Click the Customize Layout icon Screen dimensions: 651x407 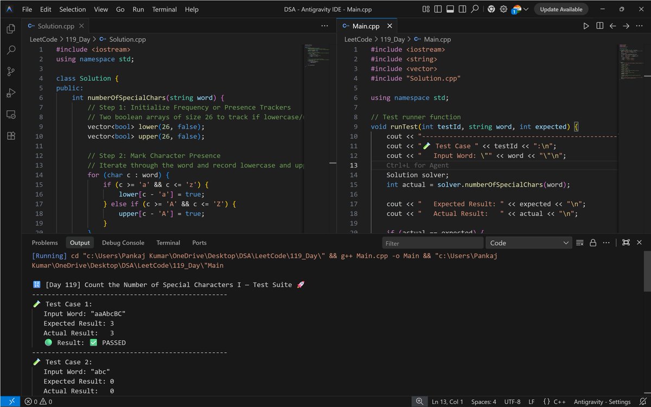tap(425, 9)
